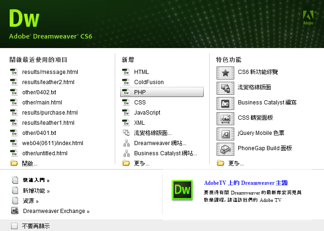Create a new Dreamweaver 網站...
Viewport: 324px width, 231px height.
click(160, 143)
